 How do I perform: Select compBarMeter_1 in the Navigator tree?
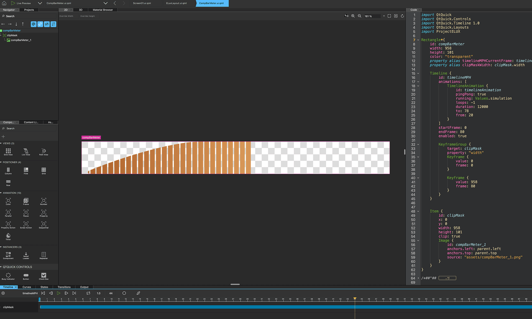21,40
